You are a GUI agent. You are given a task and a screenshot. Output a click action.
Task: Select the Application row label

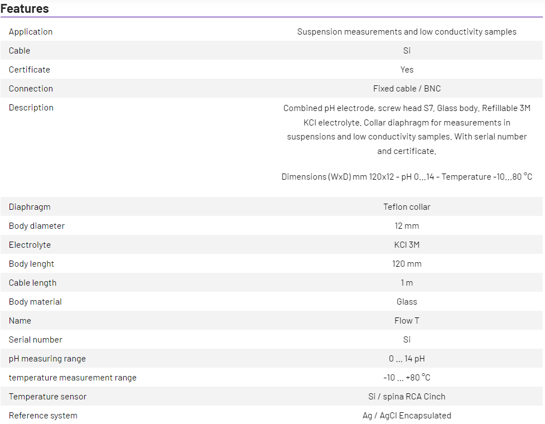point(31,32)
